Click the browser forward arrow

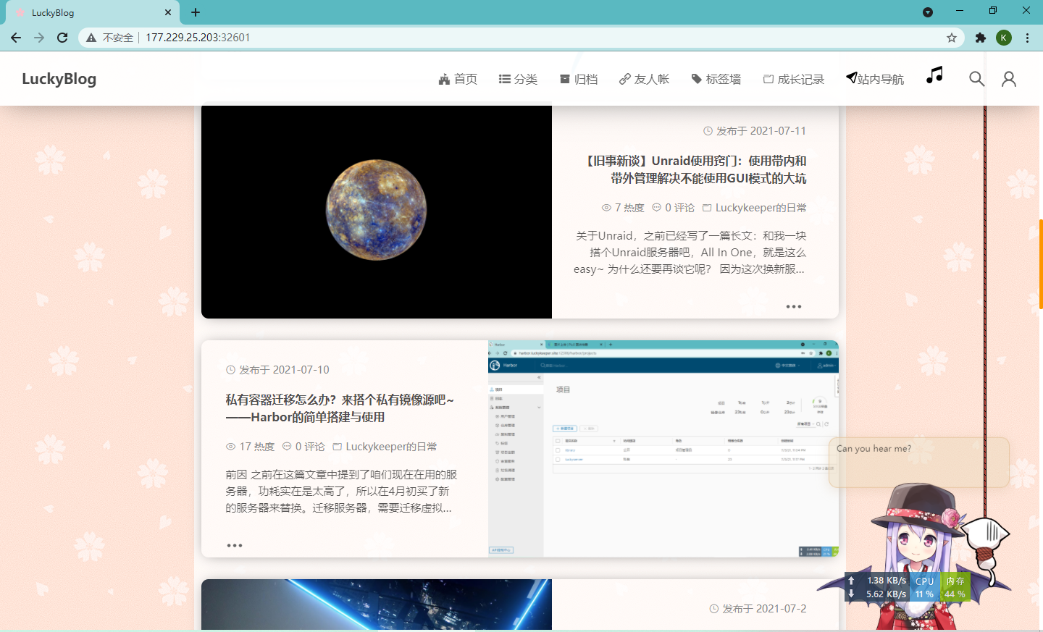pos(39,38)
